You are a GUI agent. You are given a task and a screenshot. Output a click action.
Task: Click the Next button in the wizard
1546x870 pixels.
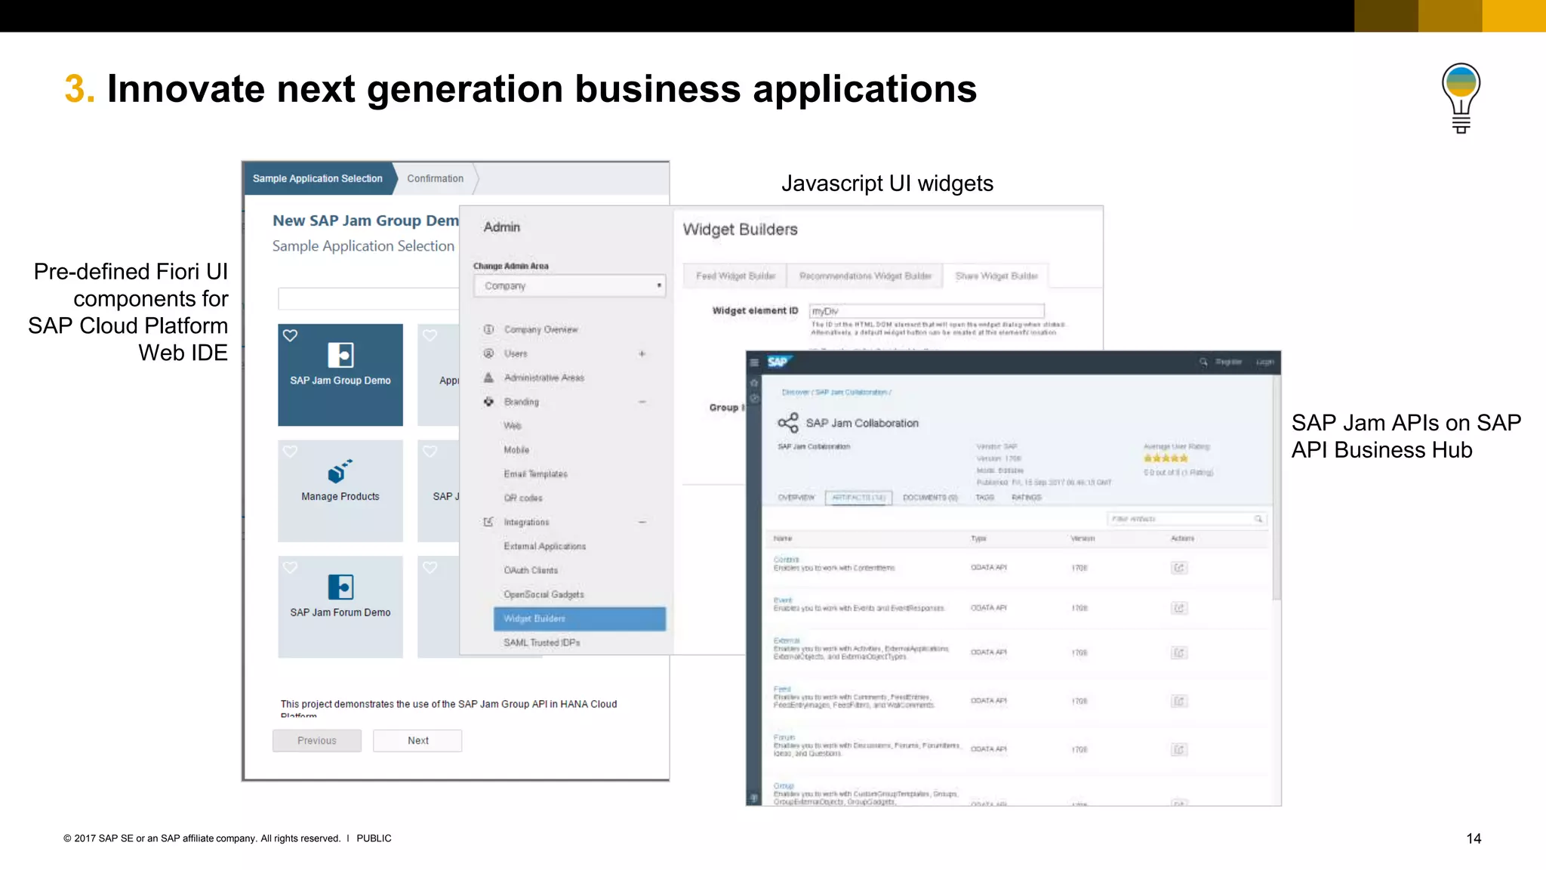[x=417, y=741]
